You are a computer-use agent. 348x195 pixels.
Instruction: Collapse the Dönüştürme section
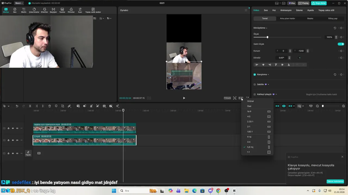pos(267,28)
